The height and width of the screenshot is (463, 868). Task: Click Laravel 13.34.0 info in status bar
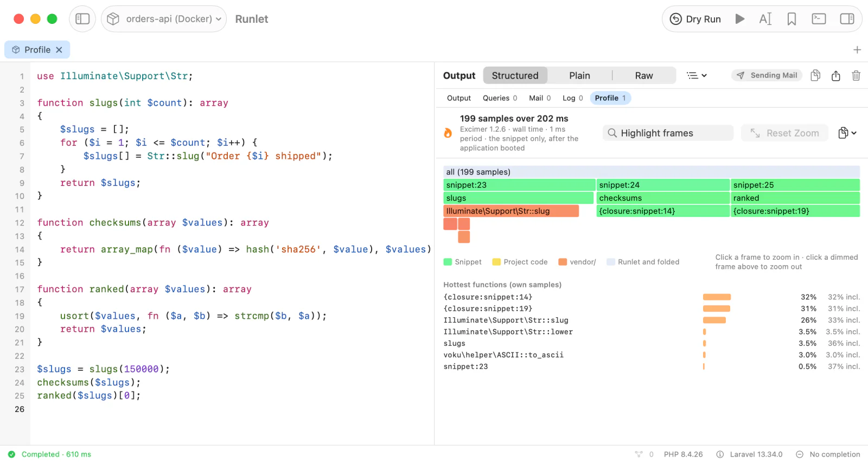[x=750, y=454]
